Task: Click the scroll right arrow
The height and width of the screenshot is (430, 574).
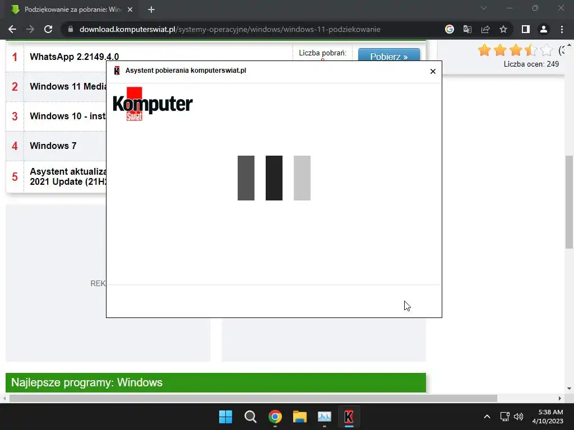Action: click(x=560, y=398)
